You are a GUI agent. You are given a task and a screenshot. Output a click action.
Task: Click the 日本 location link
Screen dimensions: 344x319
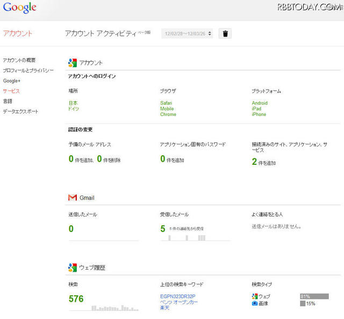pyautogui.click(x=73, y=103)
